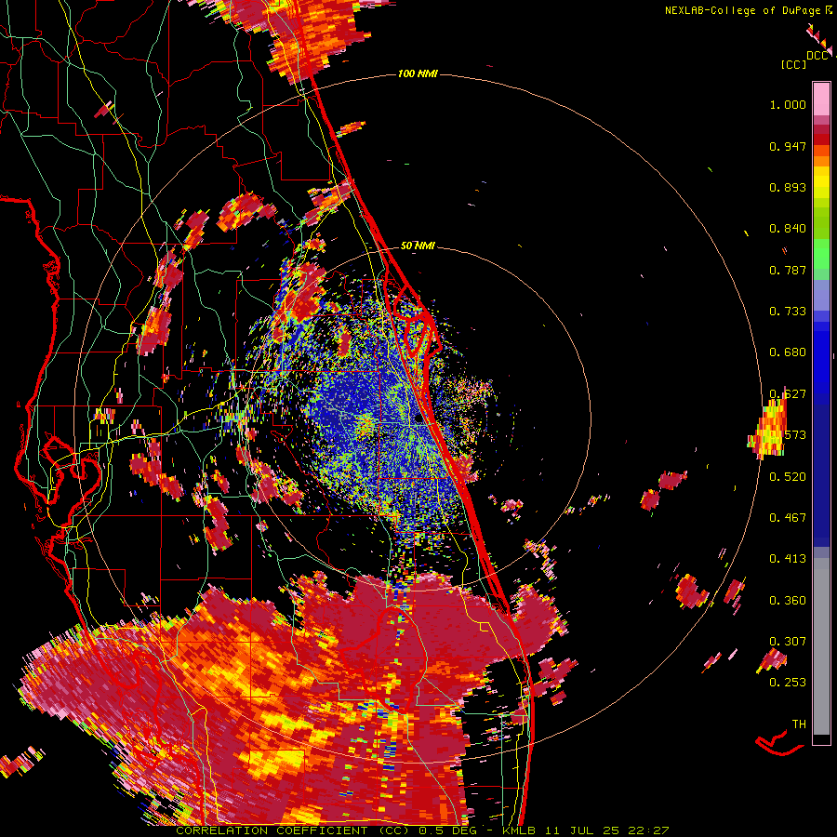Click the TH label under the scale
Image resolution: width=837 pixels, height=837 pixels.
tap(799, 724)
